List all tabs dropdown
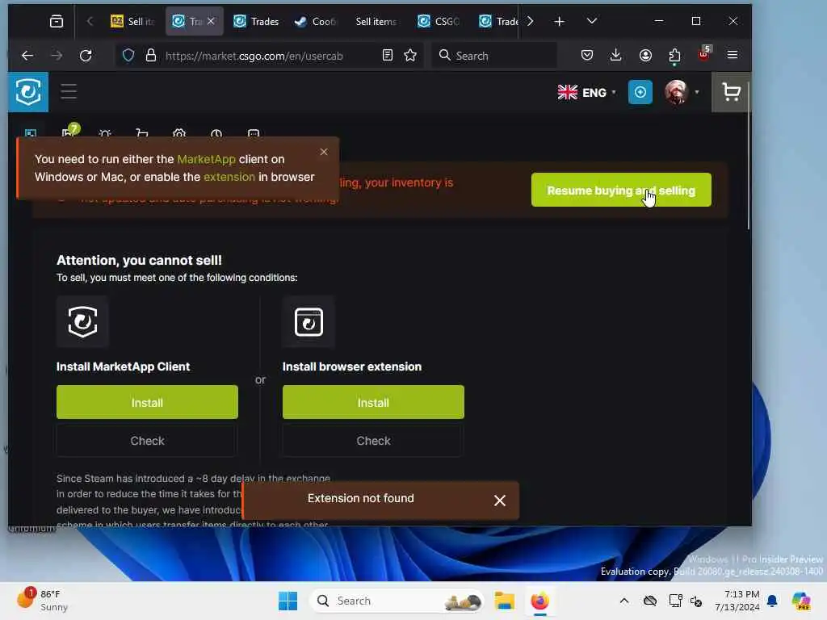This screenshot has width=827, height=620. point(592,21)
